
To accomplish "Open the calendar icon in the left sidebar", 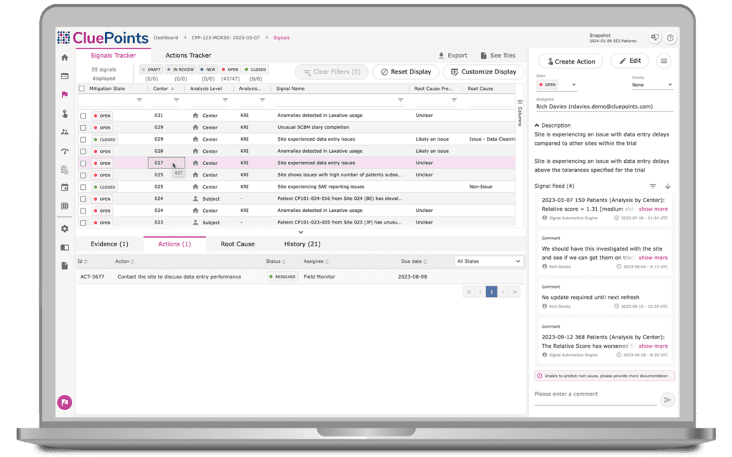I will click(x=64, y=187).
